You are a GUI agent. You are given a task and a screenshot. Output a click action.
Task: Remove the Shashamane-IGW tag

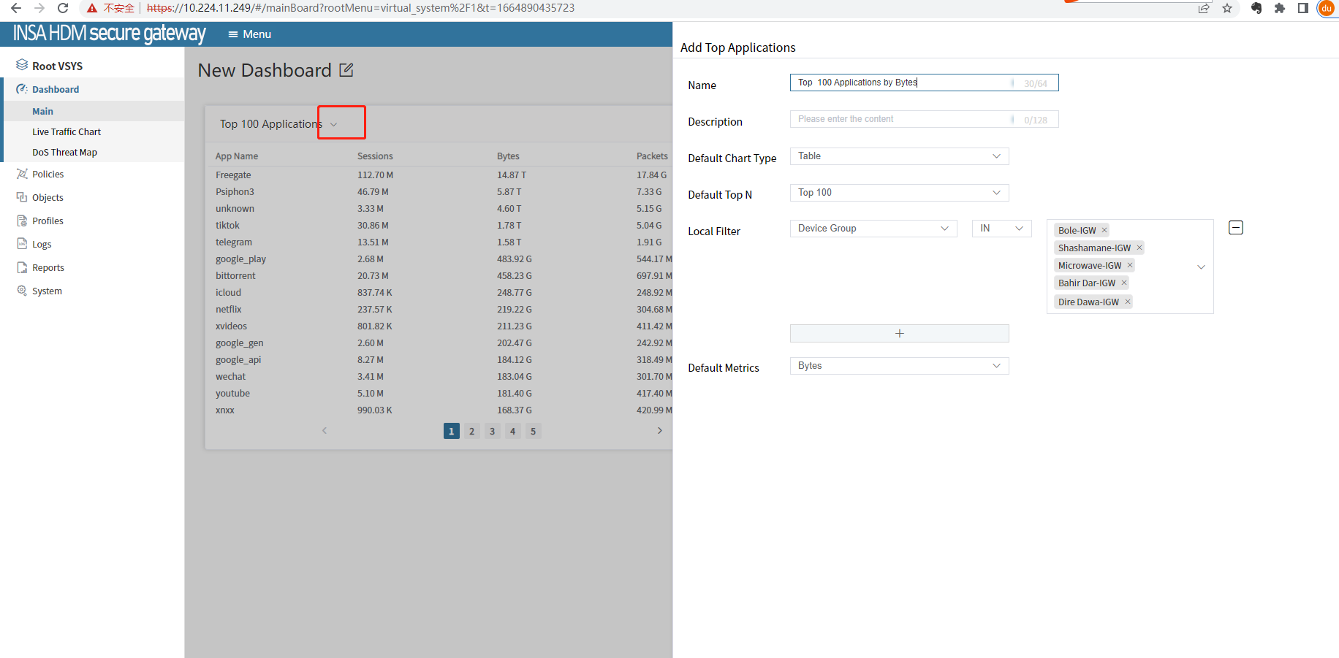point(1139,248)
